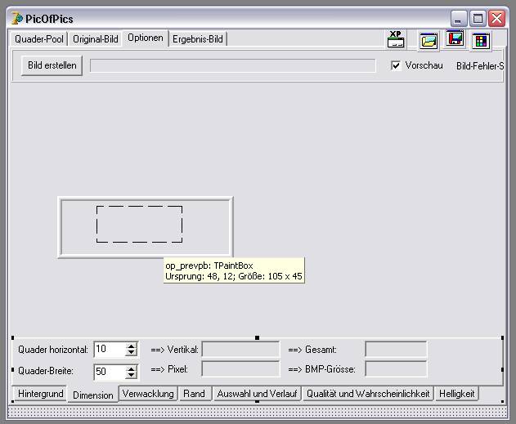Click the Quader horizontal value field
Viewport: 516px width, 424px height.
point(110,349)
